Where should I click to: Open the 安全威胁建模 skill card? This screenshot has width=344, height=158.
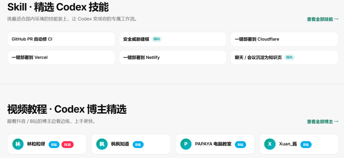(173, 39)
